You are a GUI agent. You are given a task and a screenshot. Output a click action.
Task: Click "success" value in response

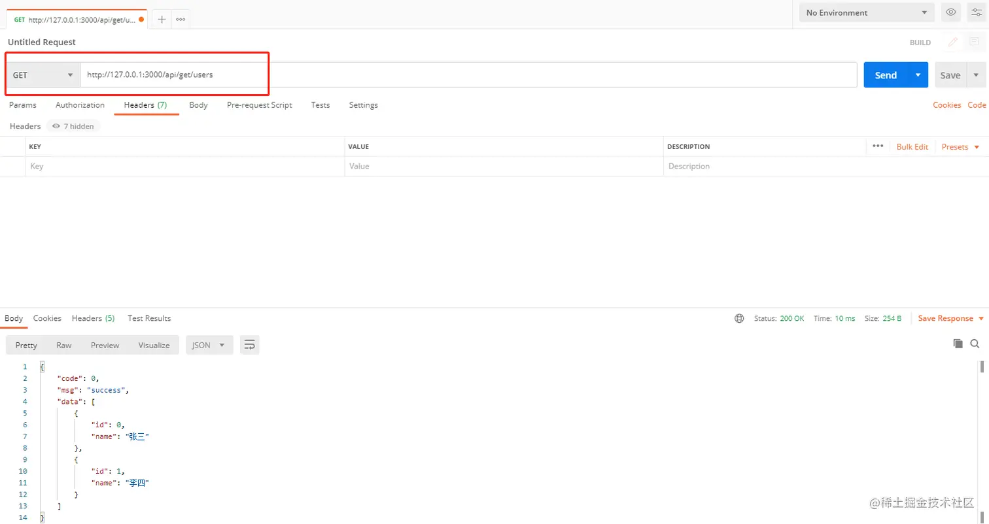point(107,390)
